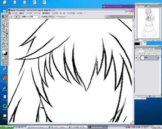Select the Eyedropper tool
The height and width of the screenshot is (129, 162).
point(6,45)
